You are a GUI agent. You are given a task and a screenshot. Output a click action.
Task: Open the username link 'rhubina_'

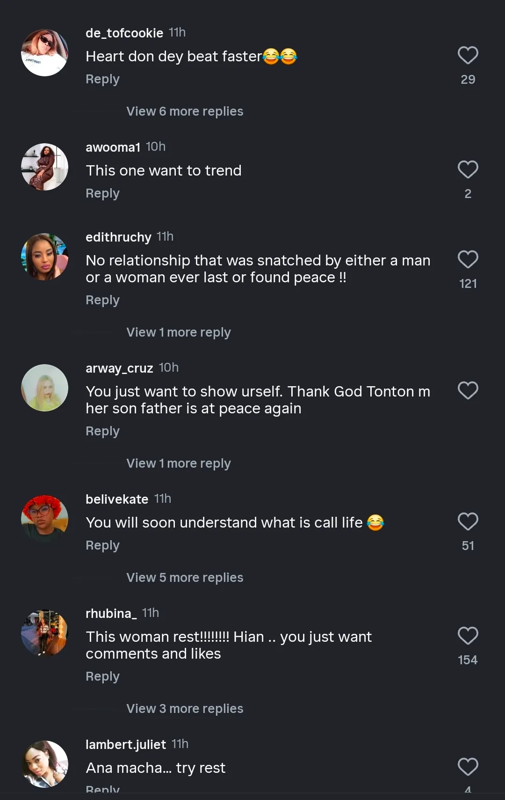(111, 613)
